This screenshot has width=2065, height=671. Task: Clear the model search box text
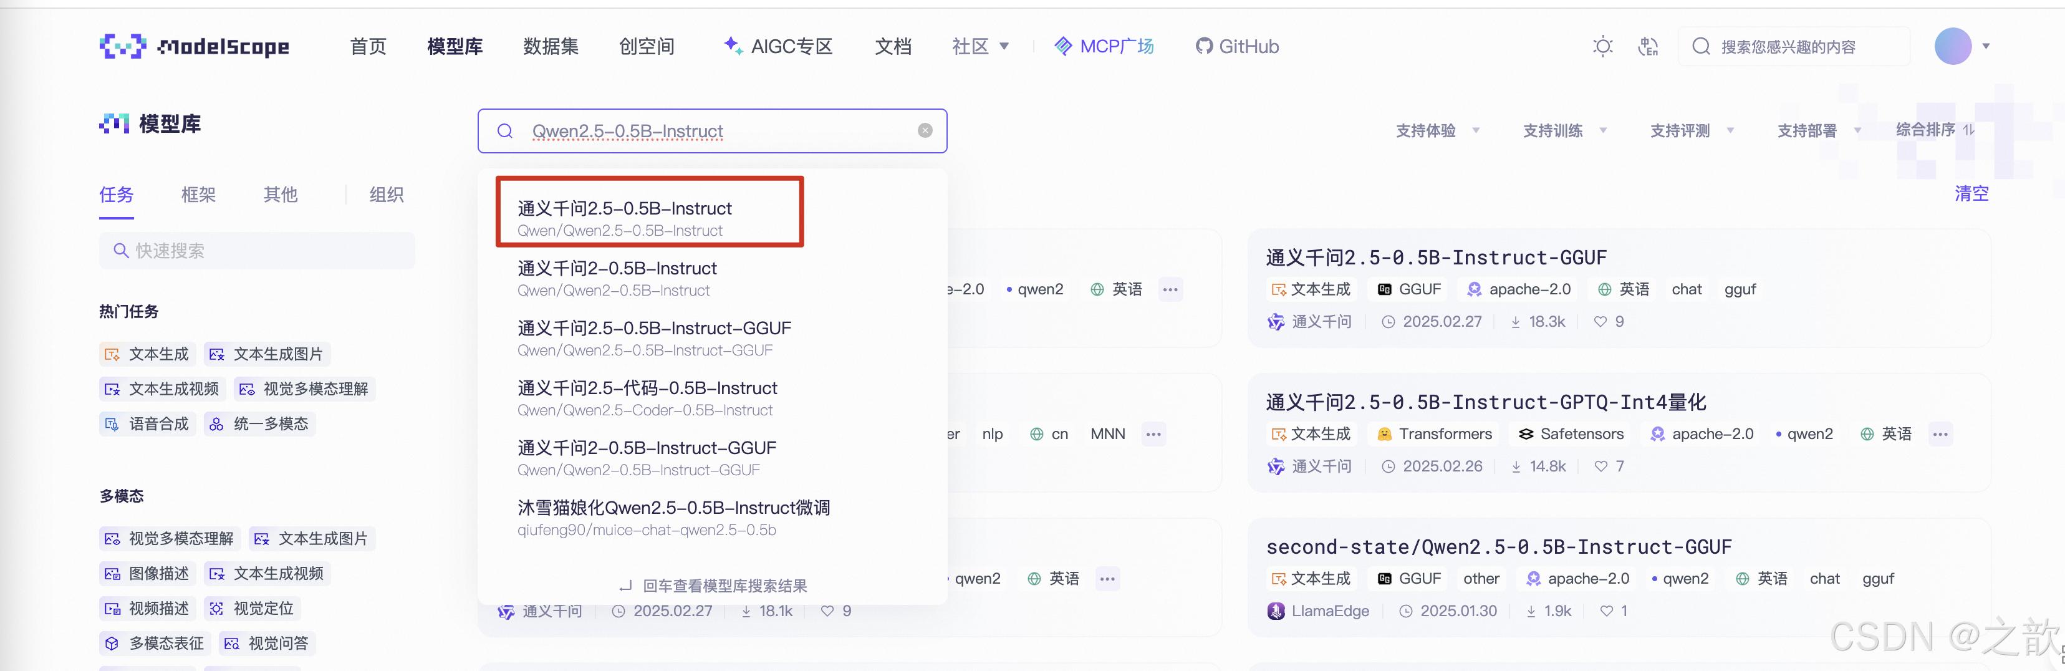(x=925, y=131)
